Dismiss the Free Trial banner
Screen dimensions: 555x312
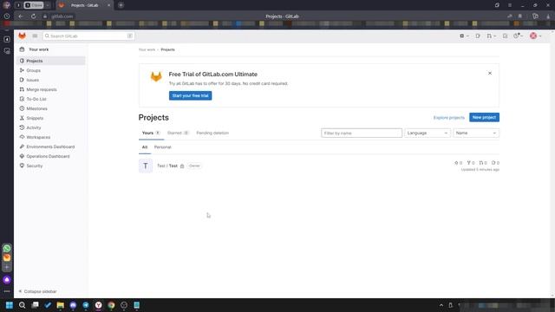click(x=490, y=73)
